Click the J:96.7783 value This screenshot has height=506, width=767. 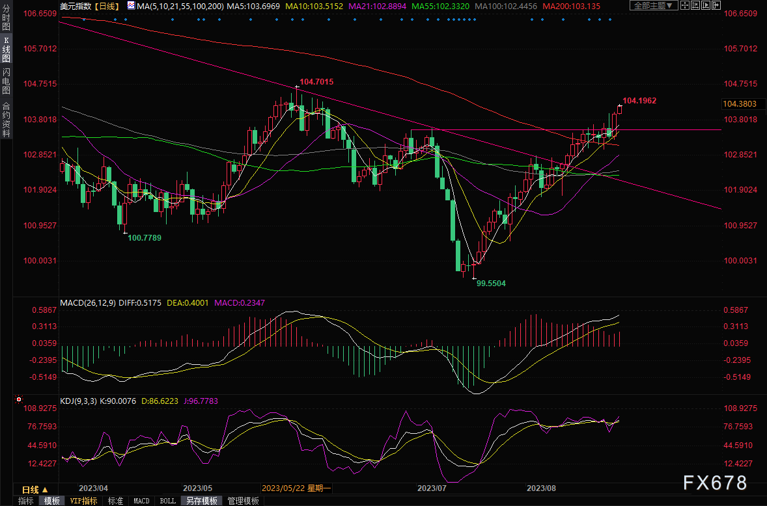tap(201, 401)
